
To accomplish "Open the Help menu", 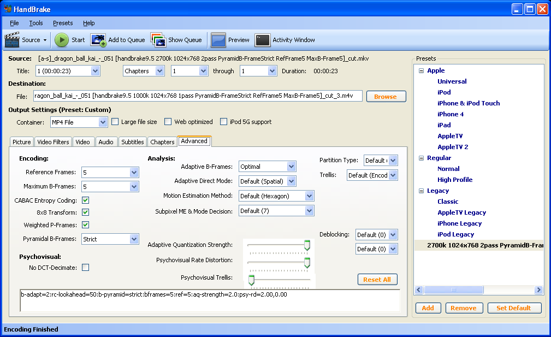I will click(89, 23).
